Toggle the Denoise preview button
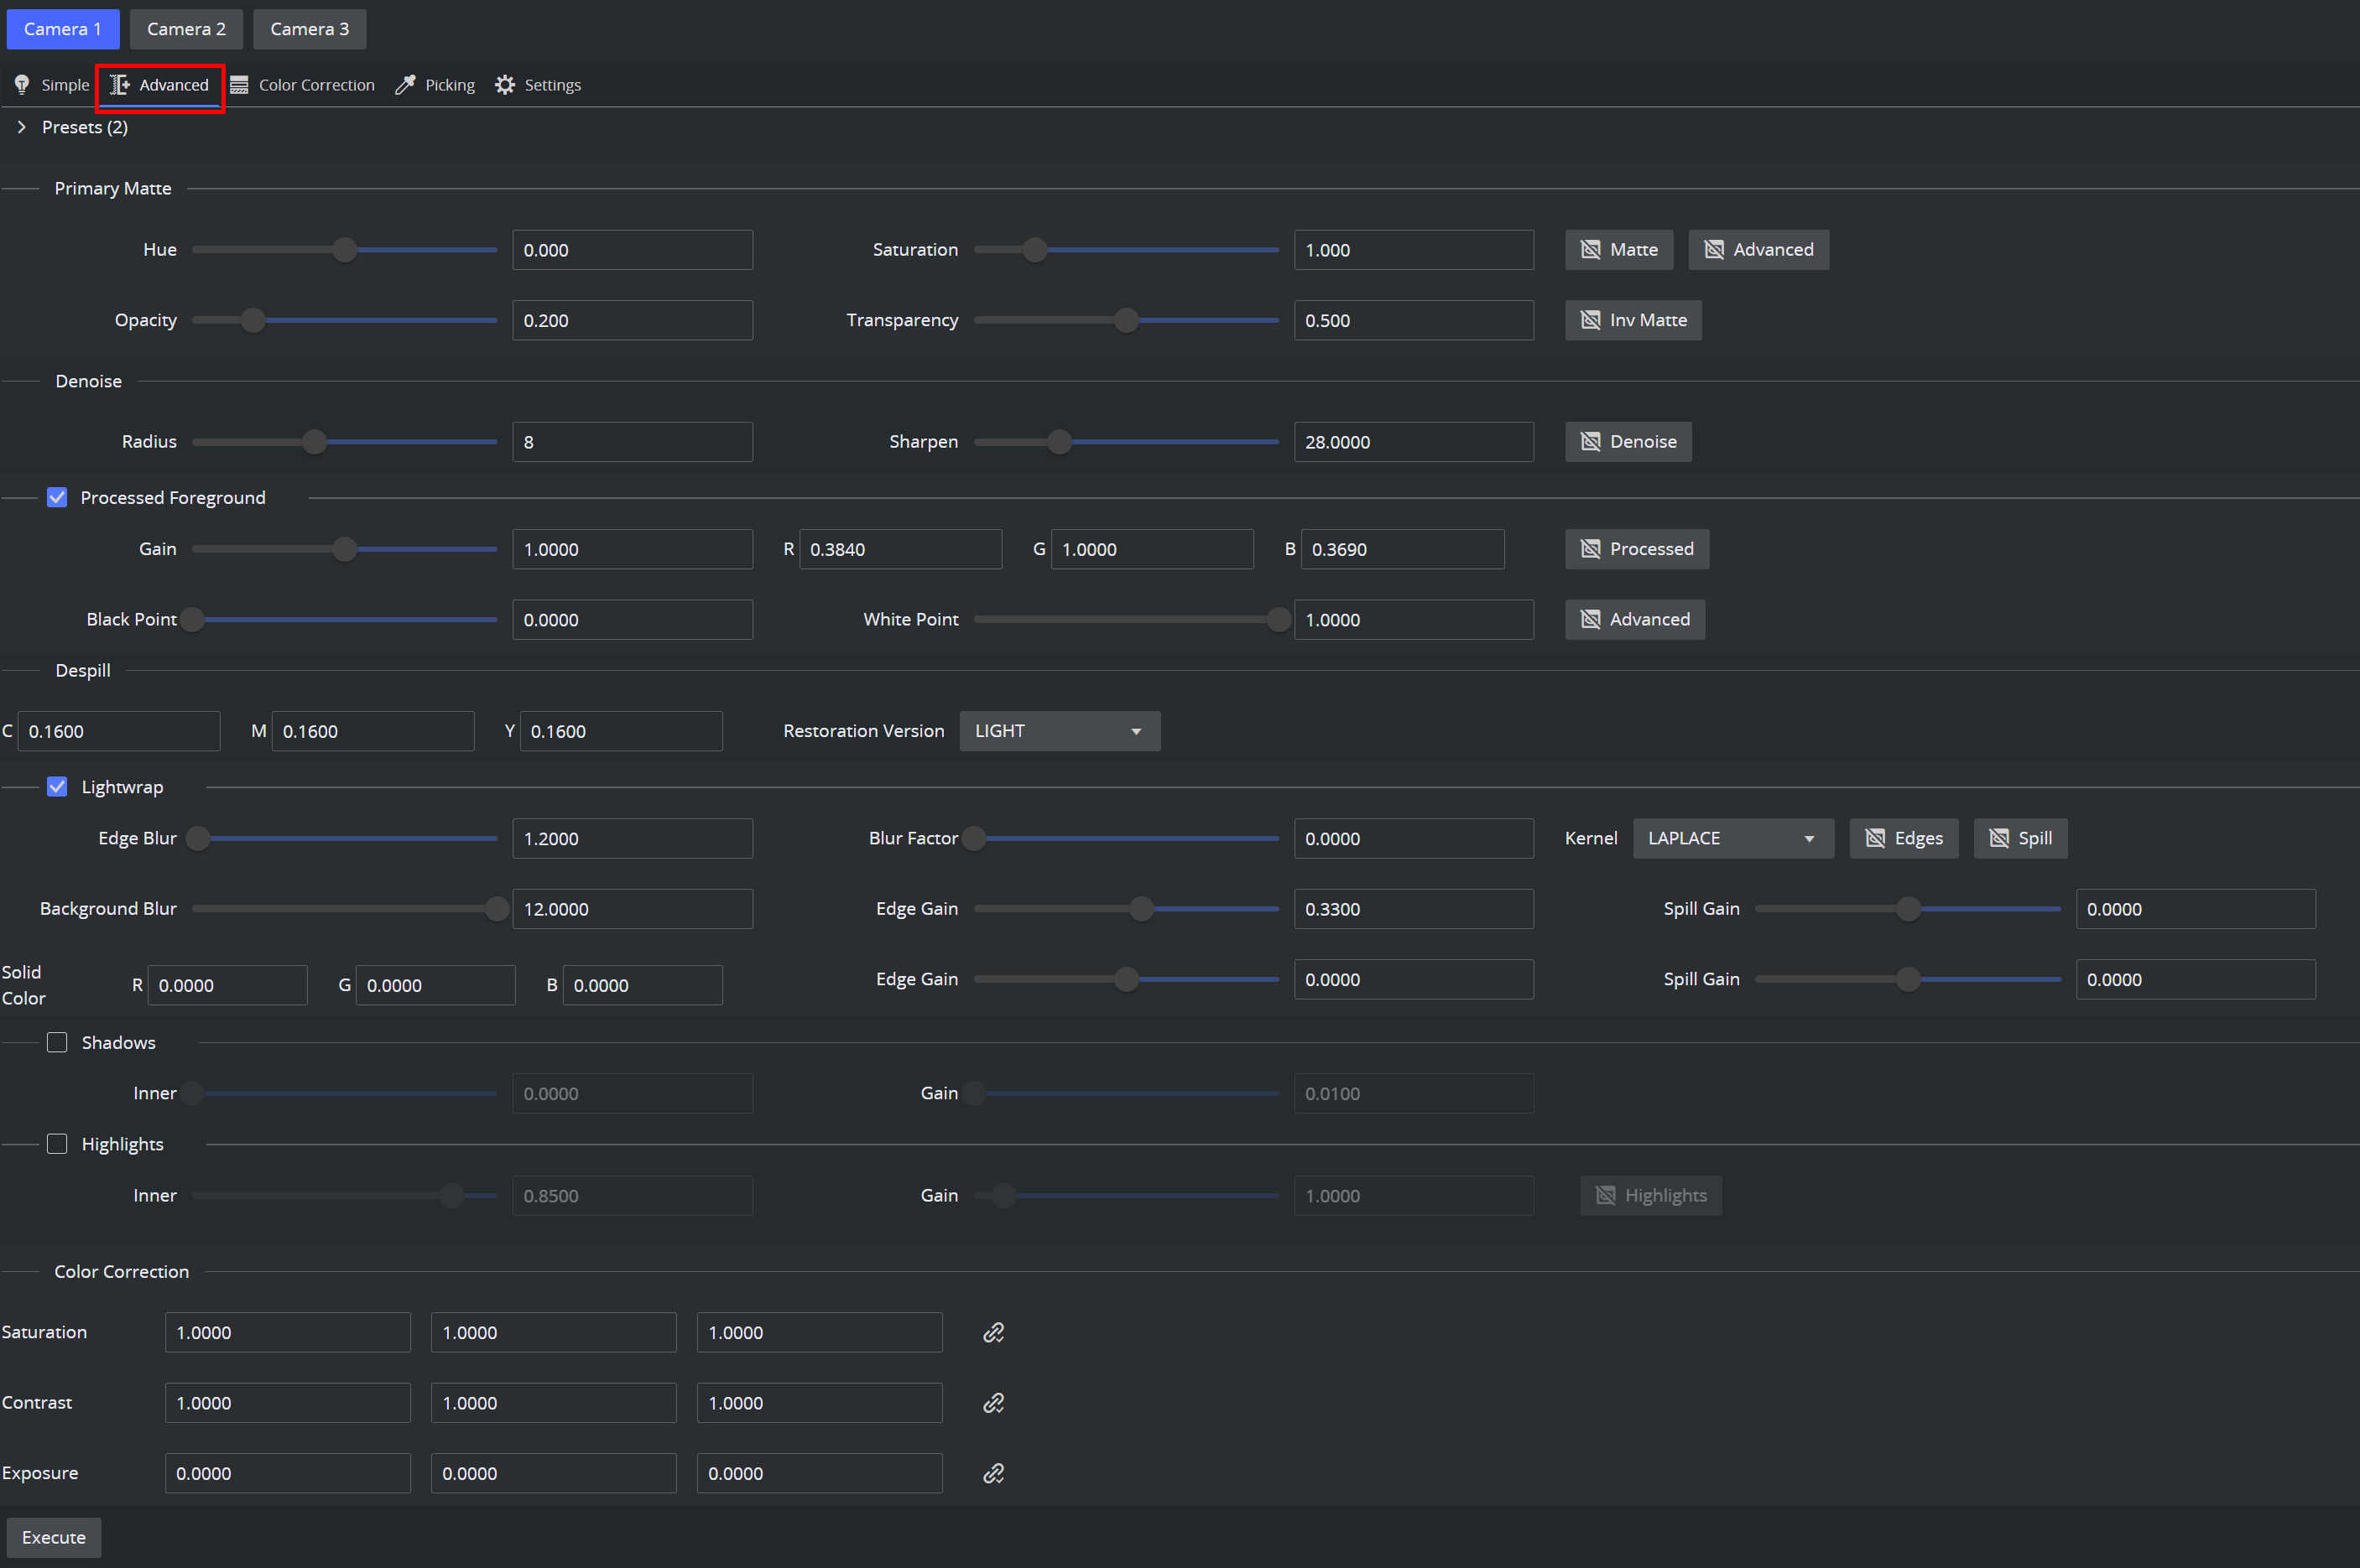The width and height of the screenshot is (2360, 1568). [x=1628, y=441]
